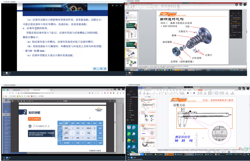Select the first slide thumbnail in 曲柄连杆机构 presentation
Image resolution: width=250 pixels, height=161 pixels.
(130, 16)
